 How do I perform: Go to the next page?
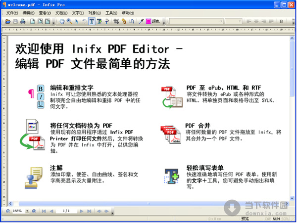click(x=82, y=211)
